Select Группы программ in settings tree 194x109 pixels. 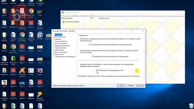(61, 41)
